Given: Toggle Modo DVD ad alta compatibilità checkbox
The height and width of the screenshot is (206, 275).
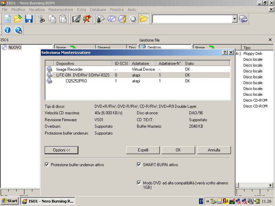Looking at the screenshot, I should (x=139, y=183).
